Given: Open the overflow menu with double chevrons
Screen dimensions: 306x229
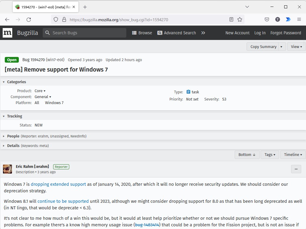Looking at the screenshot, I should coord(203,33).
